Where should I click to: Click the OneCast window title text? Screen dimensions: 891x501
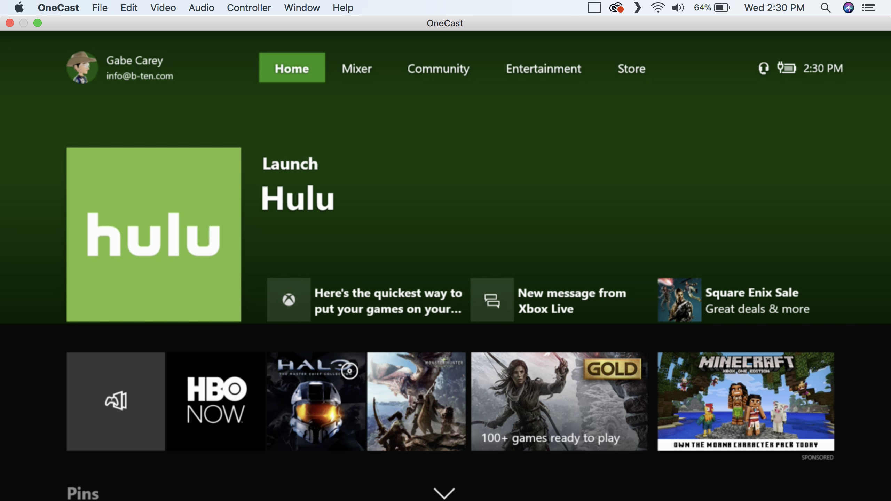click(445, 23)
